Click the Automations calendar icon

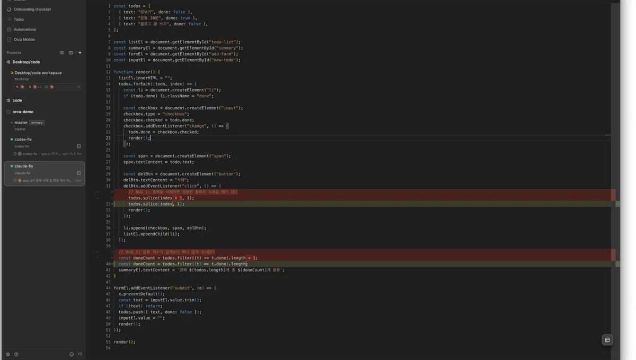coord(9,30)
